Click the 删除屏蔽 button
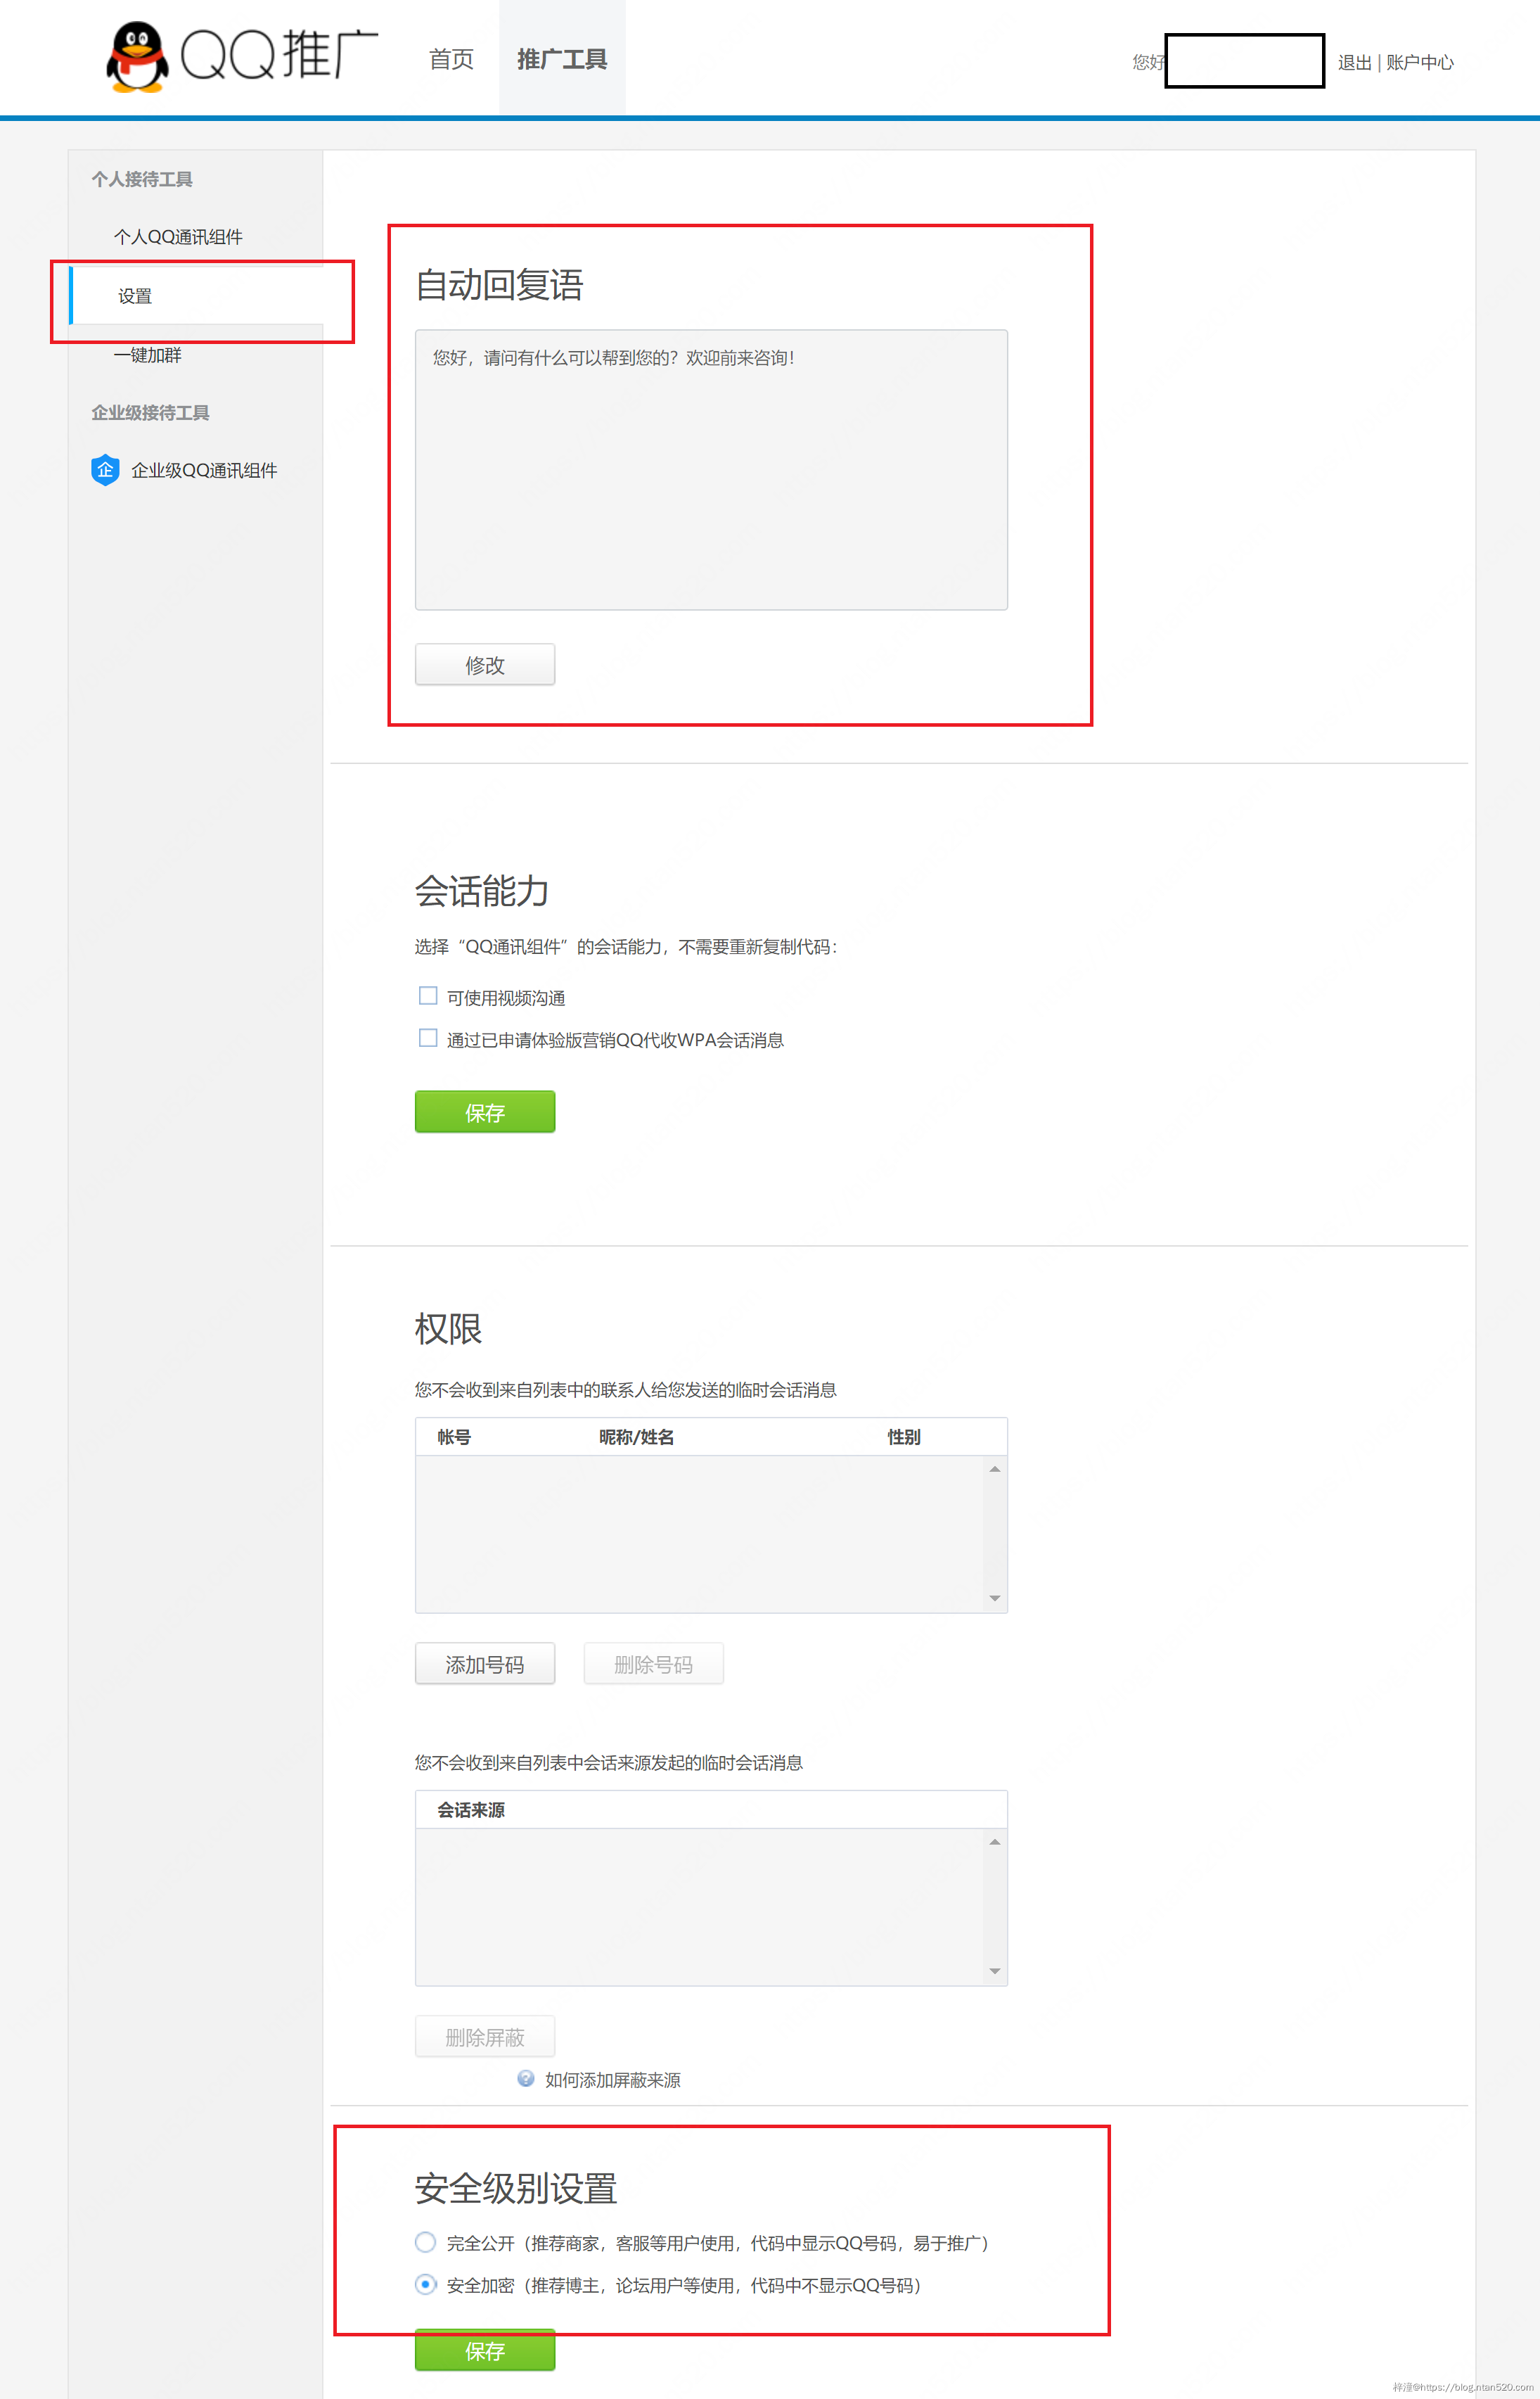The height and width of the screenshot is (2399, 1540). [485, 2037]
